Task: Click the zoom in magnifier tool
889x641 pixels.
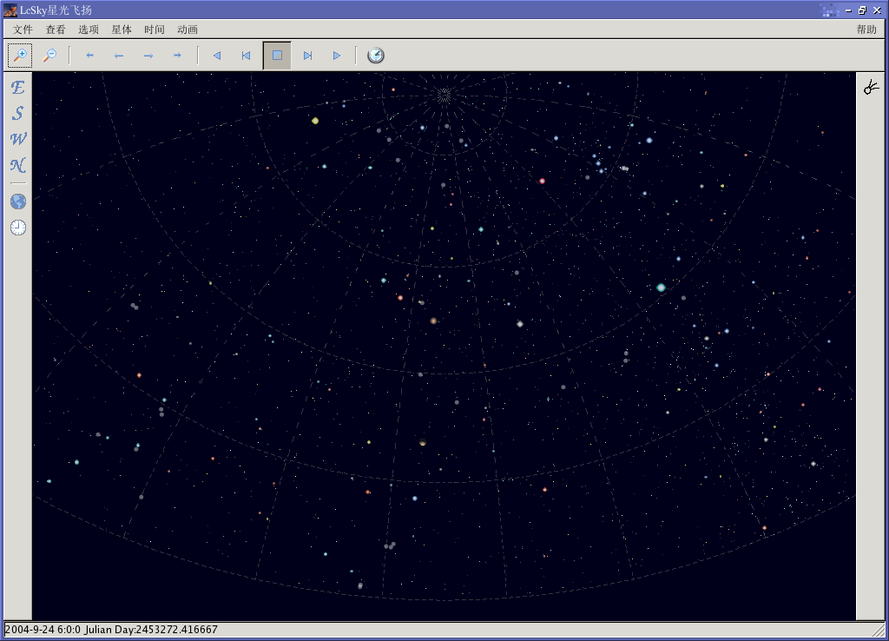Action: [x=20, y=55]
